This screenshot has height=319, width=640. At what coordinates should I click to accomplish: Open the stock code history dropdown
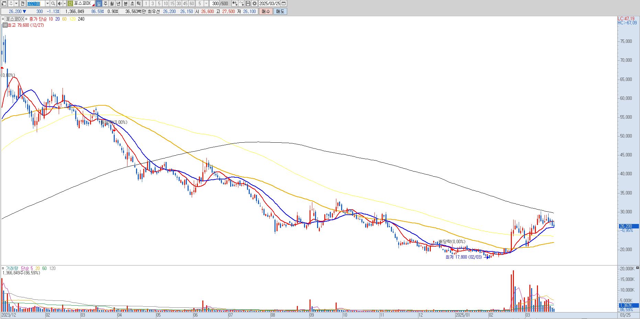pos(47,3)
